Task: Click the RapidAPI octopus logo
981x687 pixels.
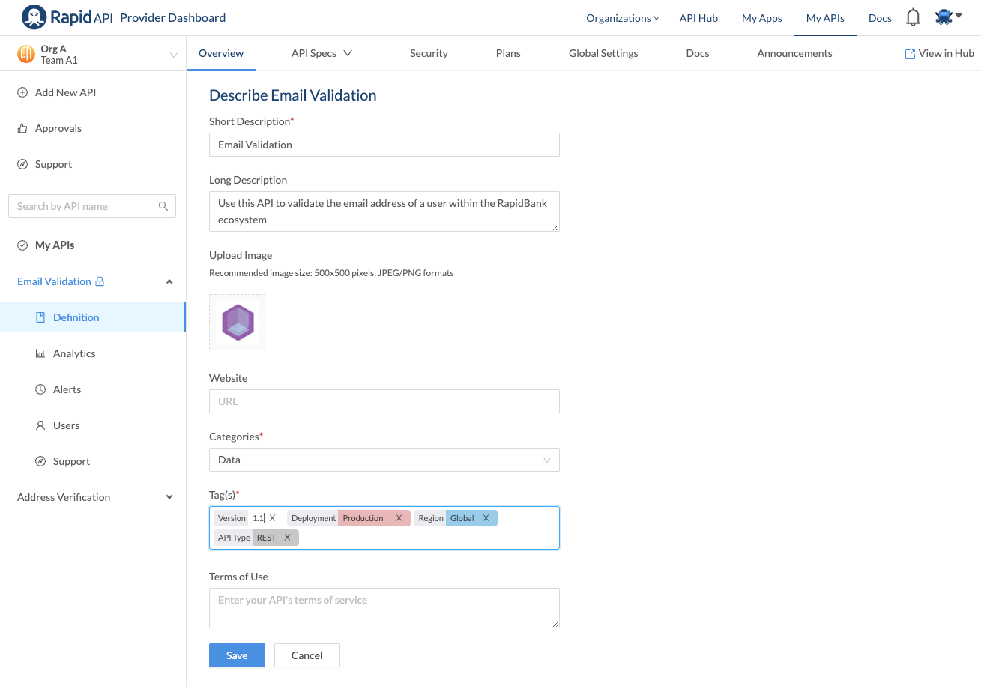Action: (34, 16)
